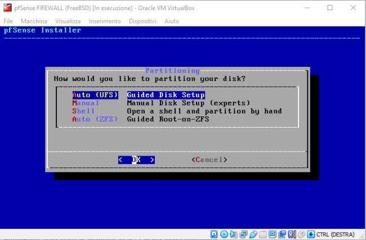
Task: Click the network adapters indicator icon
Action: point(243,234)
